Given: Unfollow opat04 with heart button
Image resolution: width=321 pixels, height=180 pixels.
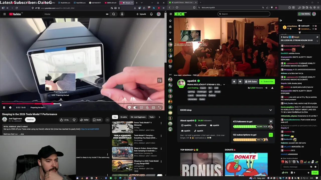Looking at the screenshot, I should click(240, 81).
